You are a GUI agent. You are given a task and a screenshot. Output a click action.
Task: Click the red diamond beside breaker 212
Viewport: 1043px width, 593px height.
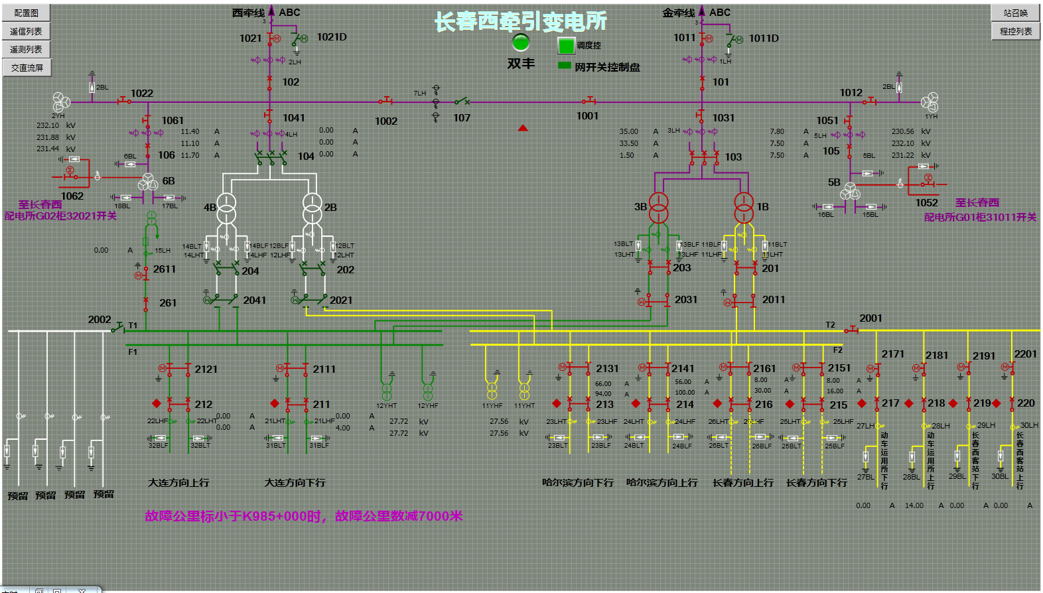pos(157,403)
